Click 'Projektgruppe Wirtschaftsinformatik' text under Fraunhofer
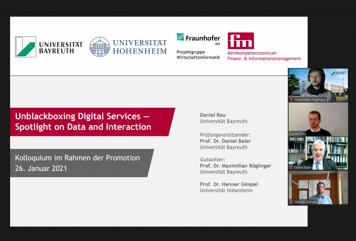356x241 pixels. click(x=198, y=55)
